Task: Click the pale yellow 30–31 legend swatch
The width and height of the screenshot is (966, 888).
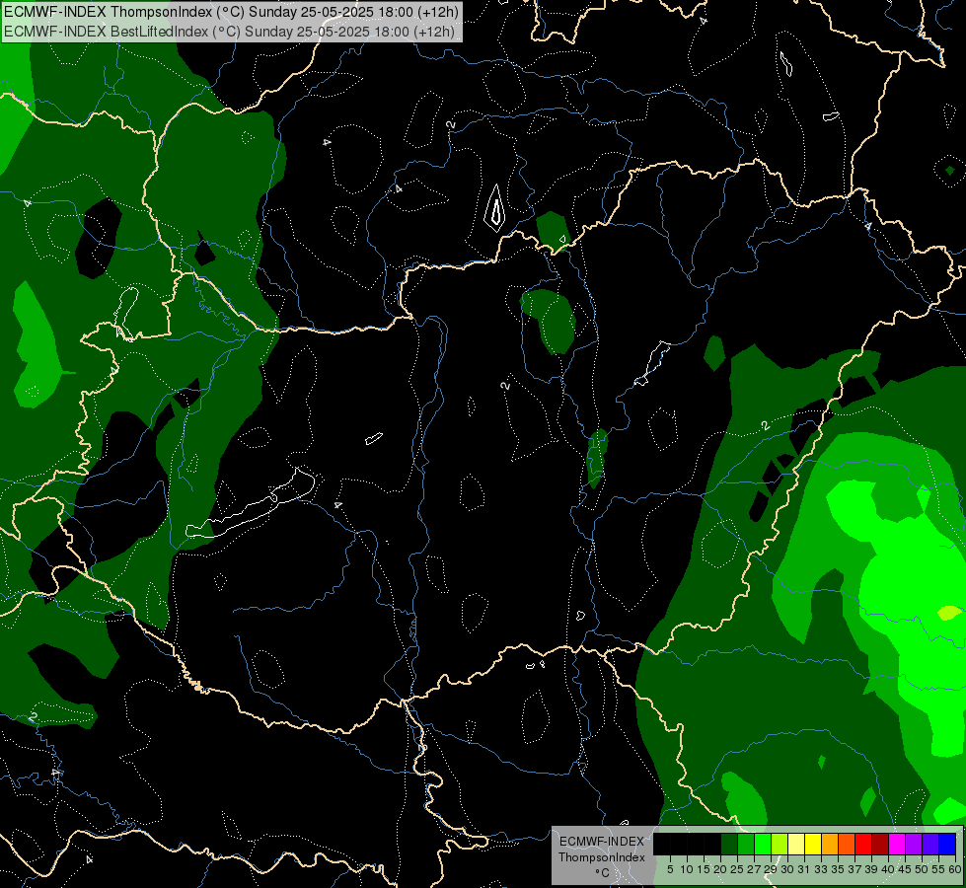Action: click(796, 844)
